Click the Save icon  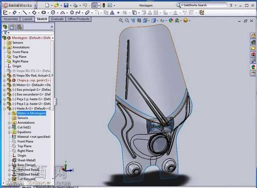(x=66, y=5)
